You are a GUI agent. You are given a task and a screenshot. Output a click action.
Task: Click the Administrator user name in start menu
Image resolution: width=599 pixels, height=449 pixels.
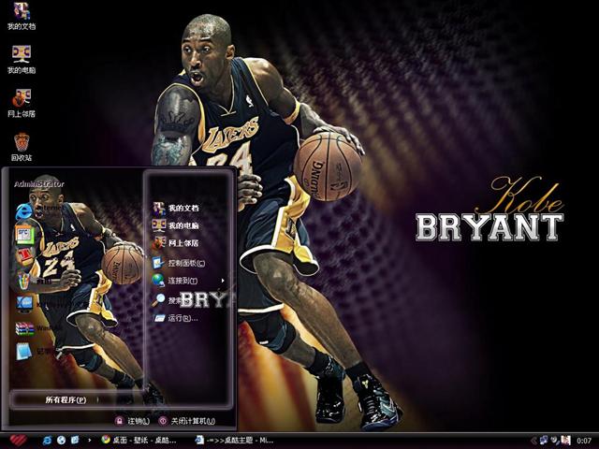click(x=39, y=184)
